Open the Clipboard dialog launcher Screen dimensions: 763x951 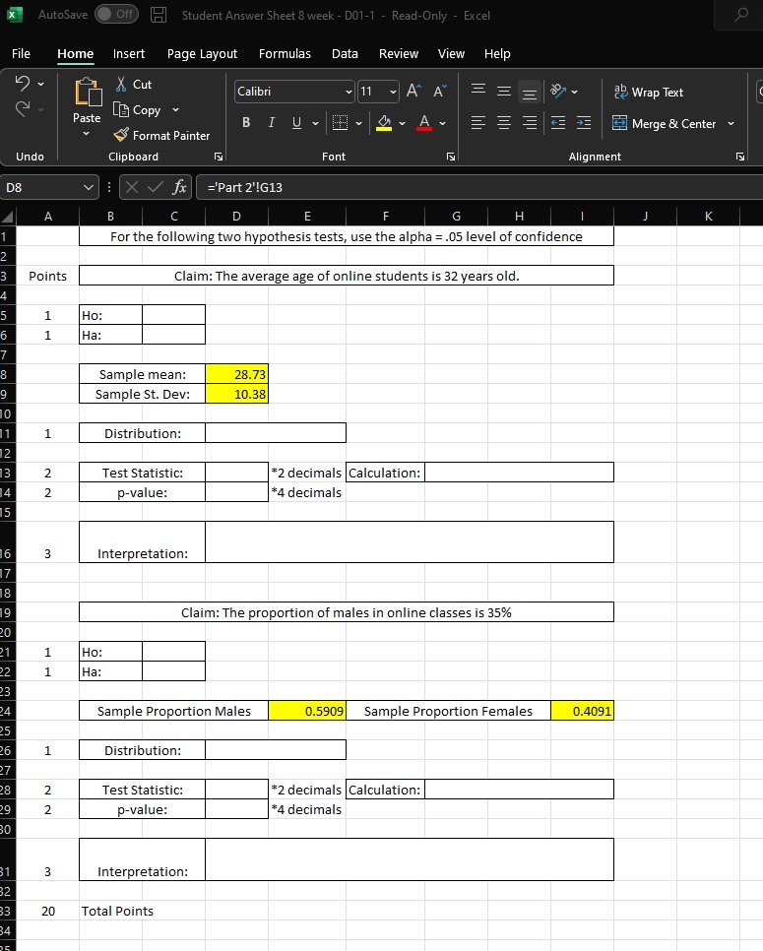coord(219,157)
